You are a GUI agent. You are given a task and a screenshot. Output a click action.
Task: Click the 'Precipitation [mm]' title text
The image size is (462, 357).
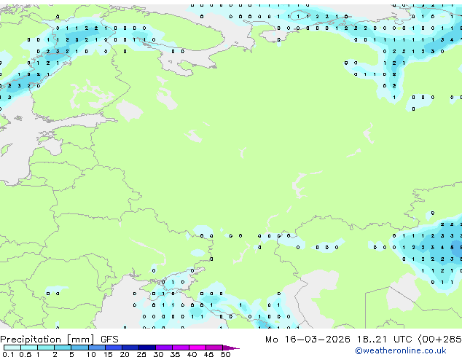(x=47, y=340)
